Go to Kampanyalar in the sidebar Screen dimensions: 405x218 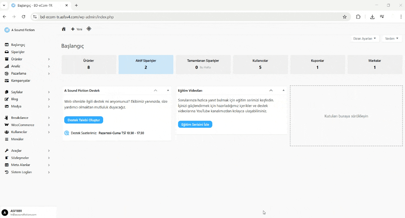[x=21, y=81]
